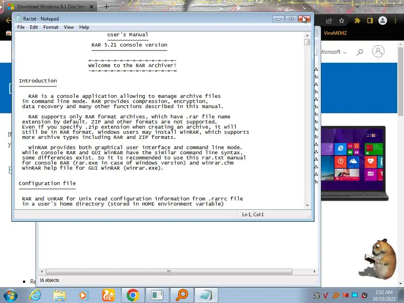The height and width of the screenshot is (303, 404).
Task: Click Explorer horizontal scrollbar left arrow
Action: [x=42, y=271]
